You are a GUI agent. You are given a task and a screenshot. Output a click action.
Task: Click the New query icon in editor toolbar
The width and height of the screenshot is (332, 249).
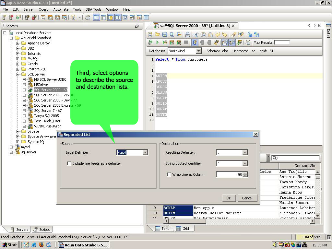150,34
